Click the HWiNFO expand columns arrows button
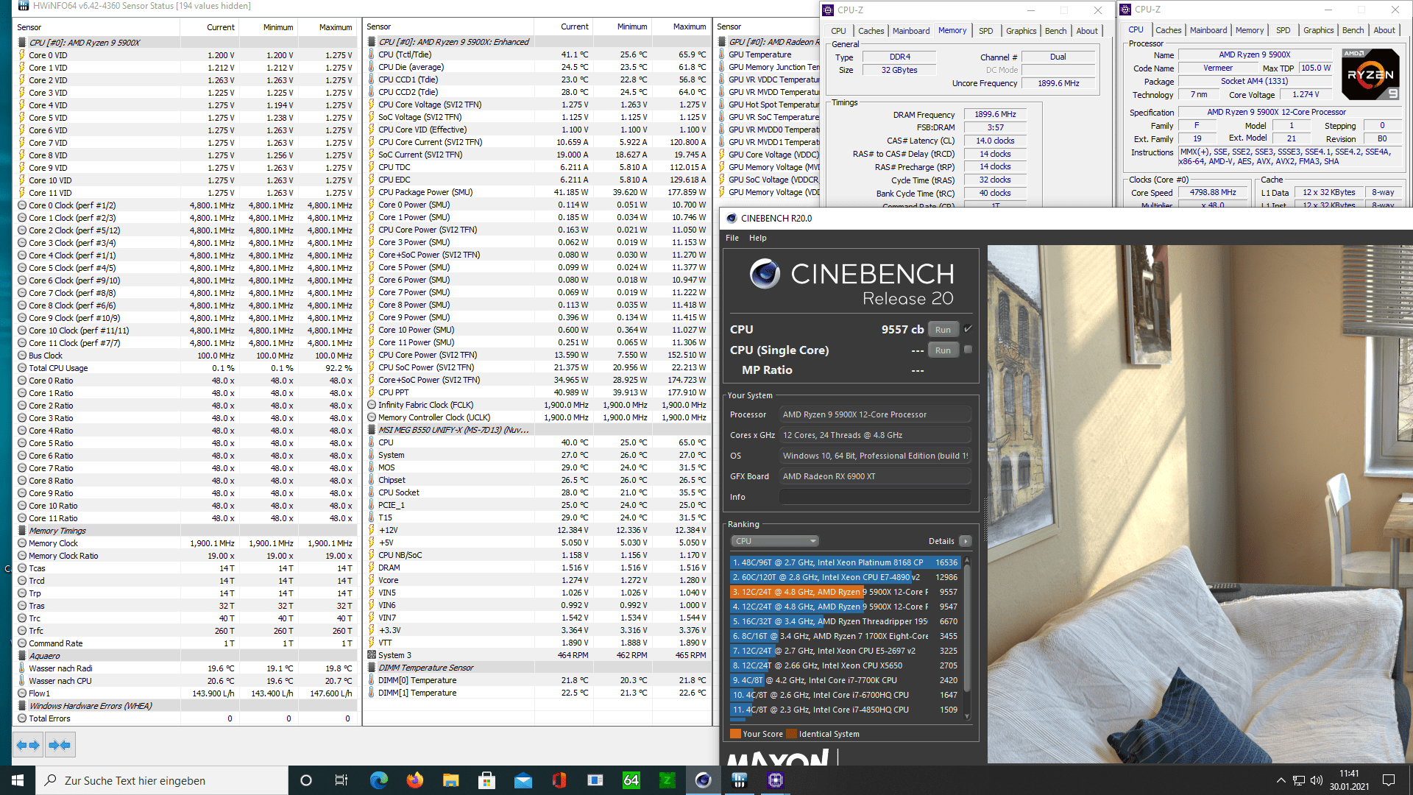 click(29, 745)
